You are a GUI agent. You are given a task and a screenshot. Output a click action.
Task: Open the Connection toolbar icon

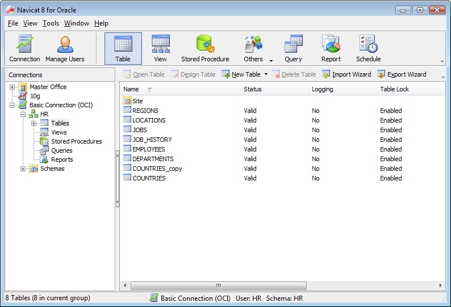pyautogui.click(x=24, y=48)
